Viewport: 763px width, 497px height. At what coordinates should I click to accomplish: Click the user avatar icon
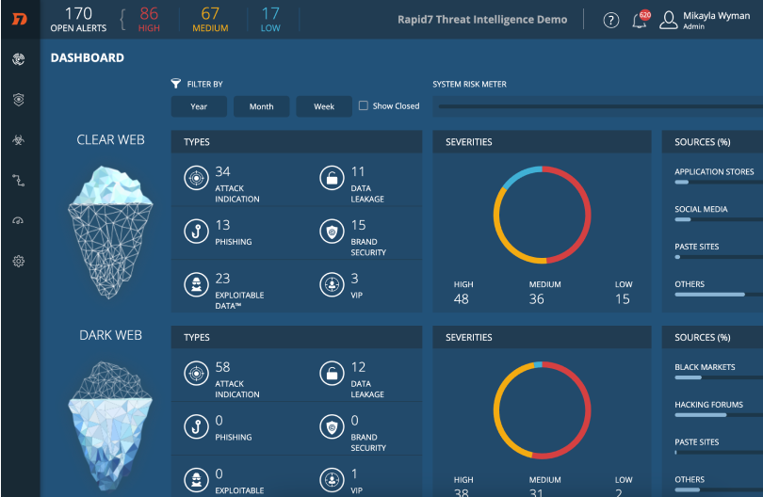pyautogui.click(x=669, y=20)
